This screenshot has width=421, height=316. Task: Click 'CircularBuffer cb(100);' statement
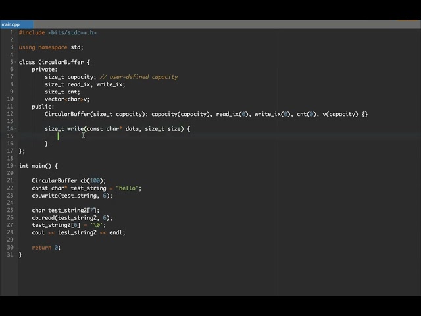point(69,180)
